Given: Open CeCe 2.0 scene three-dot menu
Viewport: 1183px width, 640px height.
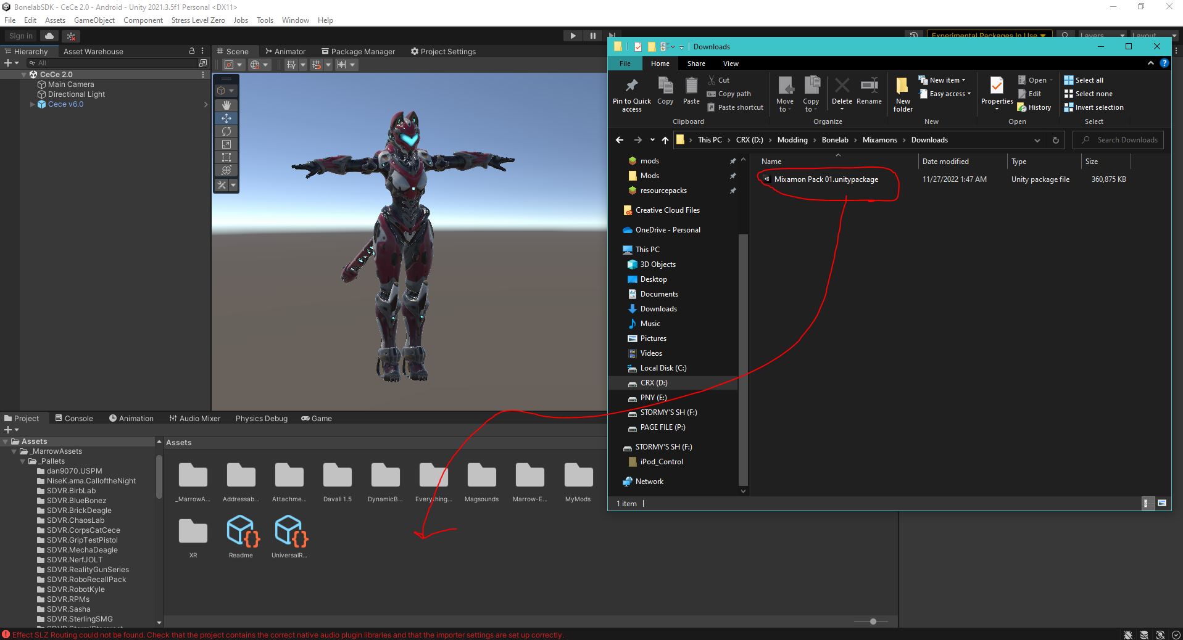Looking at the screenshot, I should pos(202,75).
